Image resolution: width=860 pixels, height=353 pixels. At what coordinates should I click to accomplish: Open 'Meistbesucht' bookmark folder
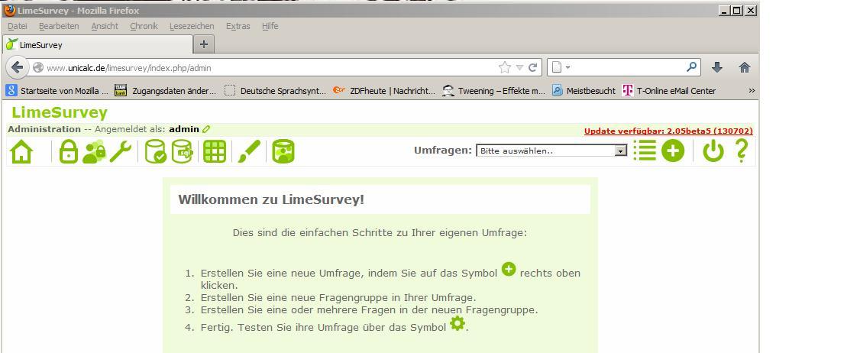click(584, 91)
